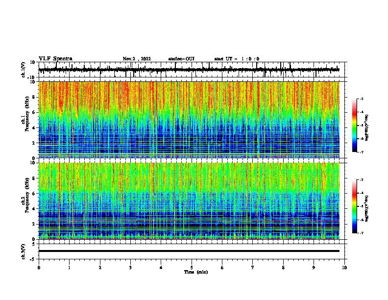Click the "-7" tick on ch.1 color bar
The width and height of the screenshot is (388, 300).
(x=361, y=152)
